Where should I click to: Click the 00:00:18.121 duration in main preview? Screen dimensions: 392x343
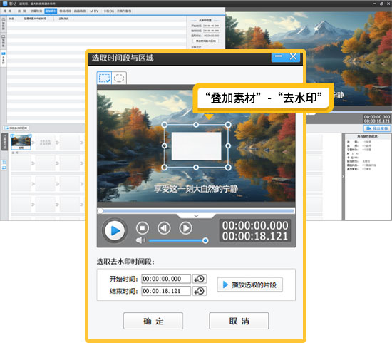pyautogui.click(x=377, y=121)
